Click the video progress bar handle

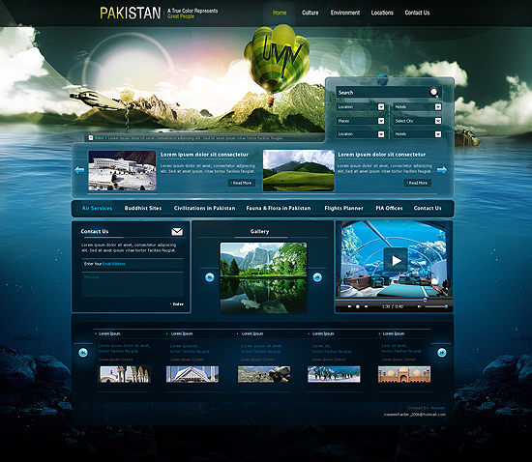[425, 300]
